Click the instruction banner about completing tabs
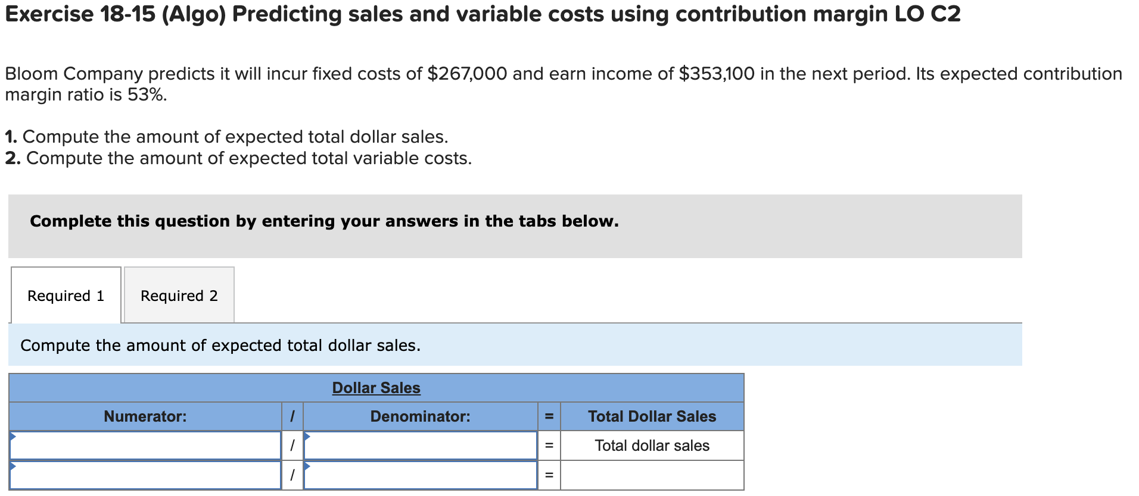1139x496 pixels. pyautogui.click(x=325, y=221)
